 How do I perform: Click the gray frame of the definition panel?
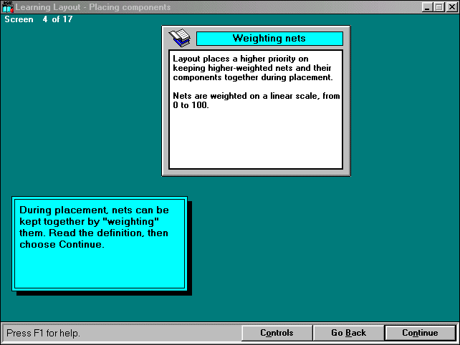pos(256,172)
